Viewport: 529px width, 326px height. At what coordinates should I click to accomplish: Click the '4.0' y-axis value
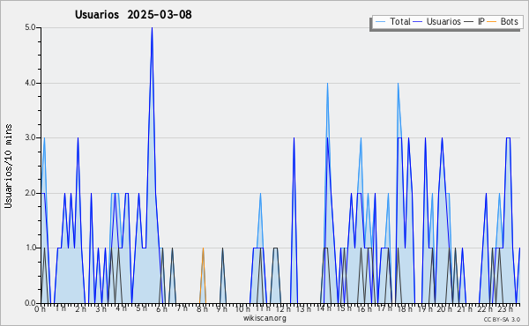30,83
